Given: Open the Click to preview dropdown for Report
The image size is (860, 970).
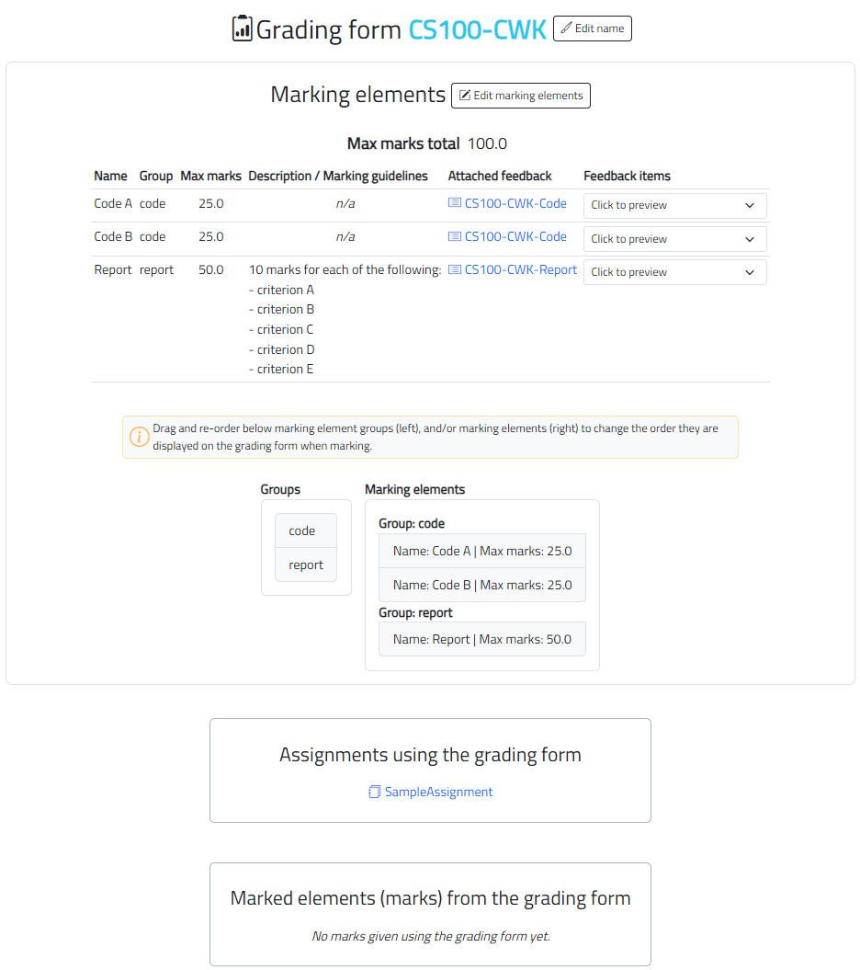Looking at the screenshot, I should tap(674, 271).
